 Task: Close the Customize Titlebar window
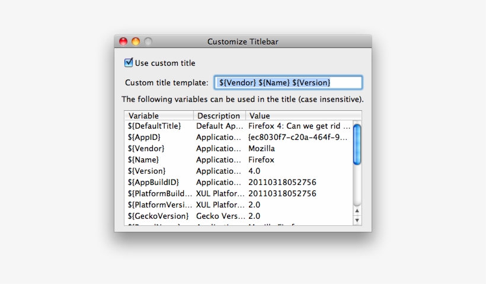[123, 42]
